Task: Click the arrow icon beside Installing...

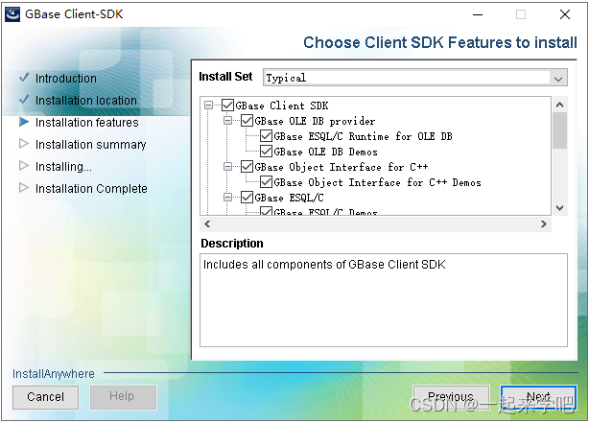Action: 24,165
